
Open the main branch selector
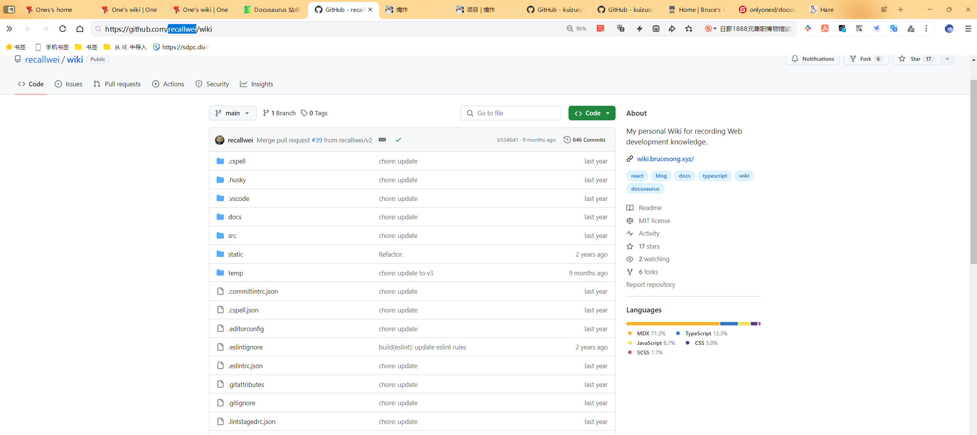(233, 113)
